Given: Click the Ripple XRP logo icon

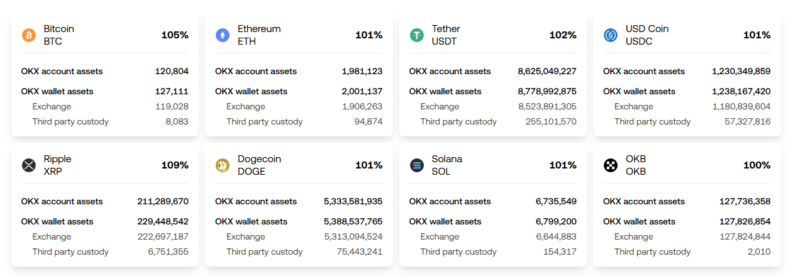Looking at the screenshot, I should click(29, 165).
